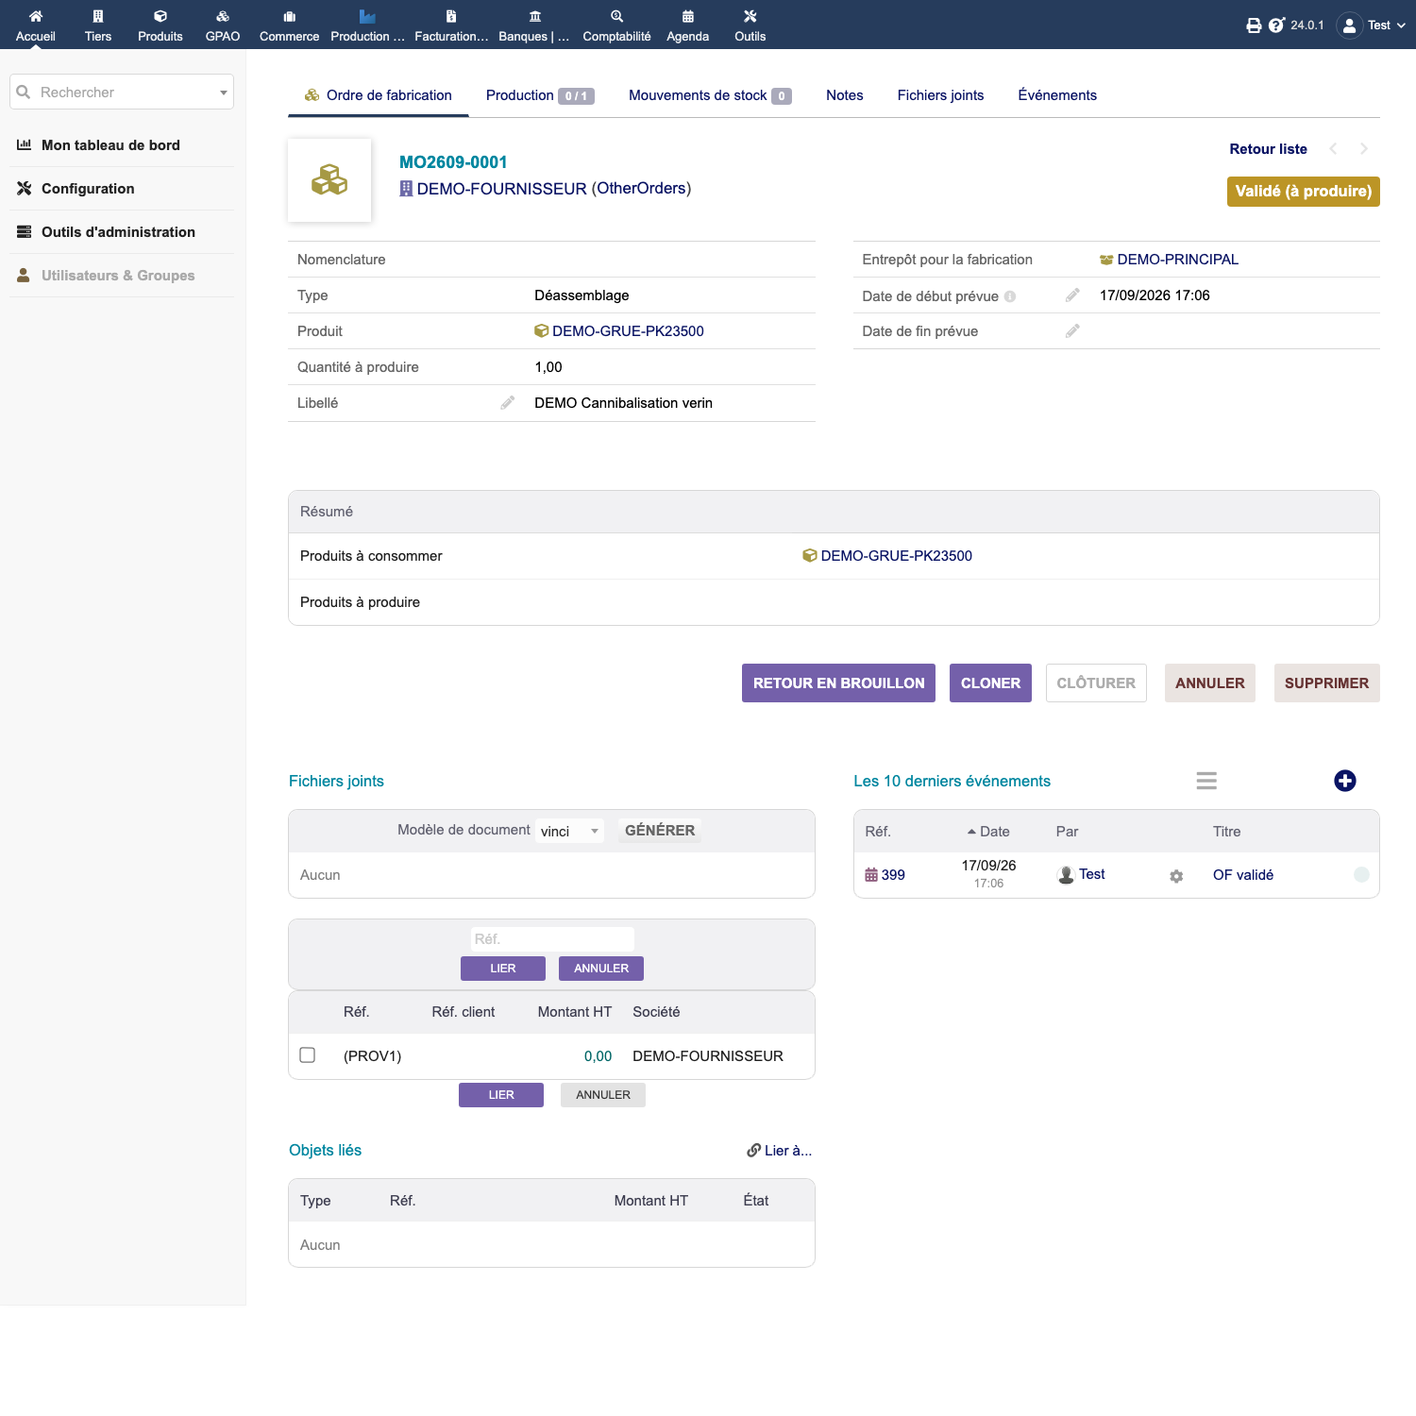Image resolution: width=1416 pixels, height=1416 pixels.
Task: Click the ANNULER button beside CLÔTURER
Action: click(1209, 683)
